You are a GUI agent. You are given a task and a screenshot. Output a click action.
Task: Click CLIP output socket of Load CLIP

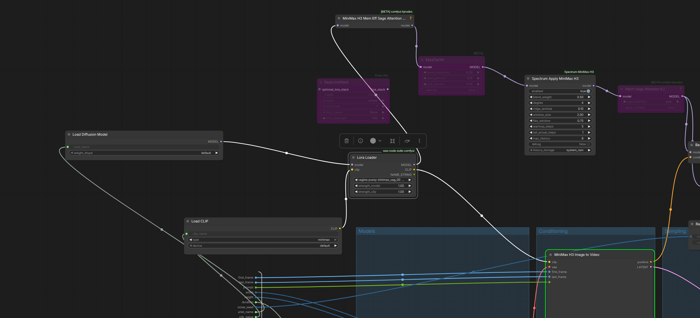340,228
